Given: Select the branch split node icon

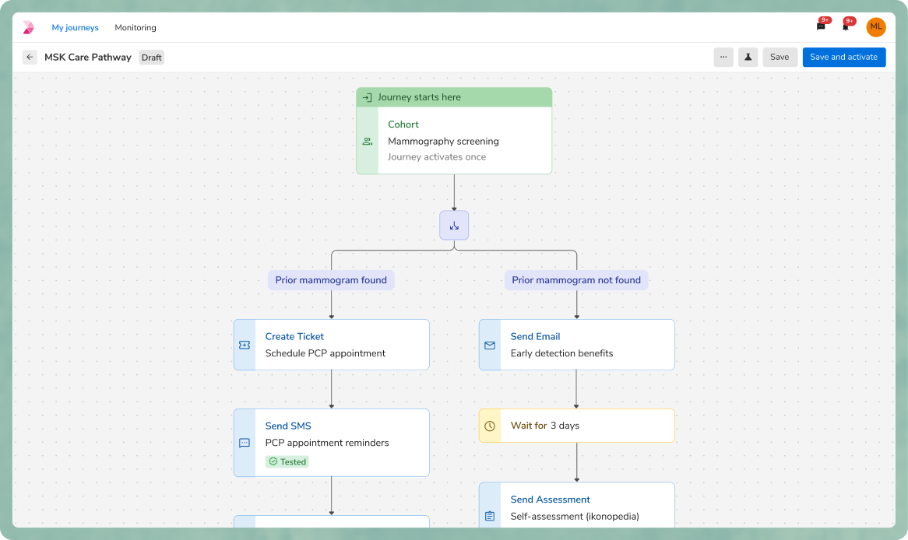Looking at the screenshot, I should [454, 225].
